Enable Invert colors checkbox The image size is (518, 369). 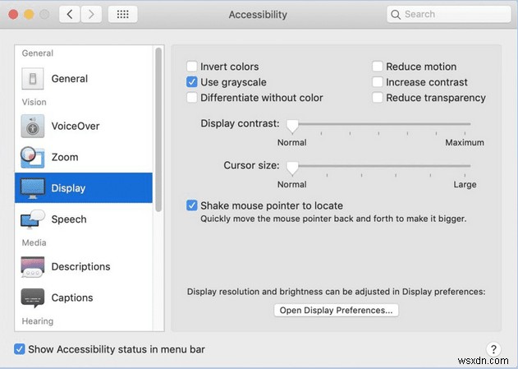coord(192,67)
